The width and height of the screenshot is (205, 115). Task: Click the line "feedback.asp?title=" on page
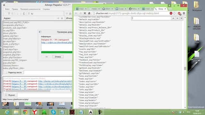(x=90, y=60)
